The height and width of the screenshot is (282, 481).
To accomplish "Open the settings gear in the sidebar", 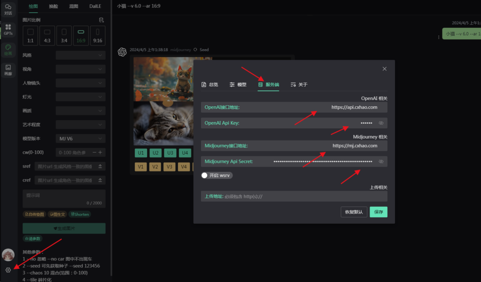I will click(x=8, y=270).
